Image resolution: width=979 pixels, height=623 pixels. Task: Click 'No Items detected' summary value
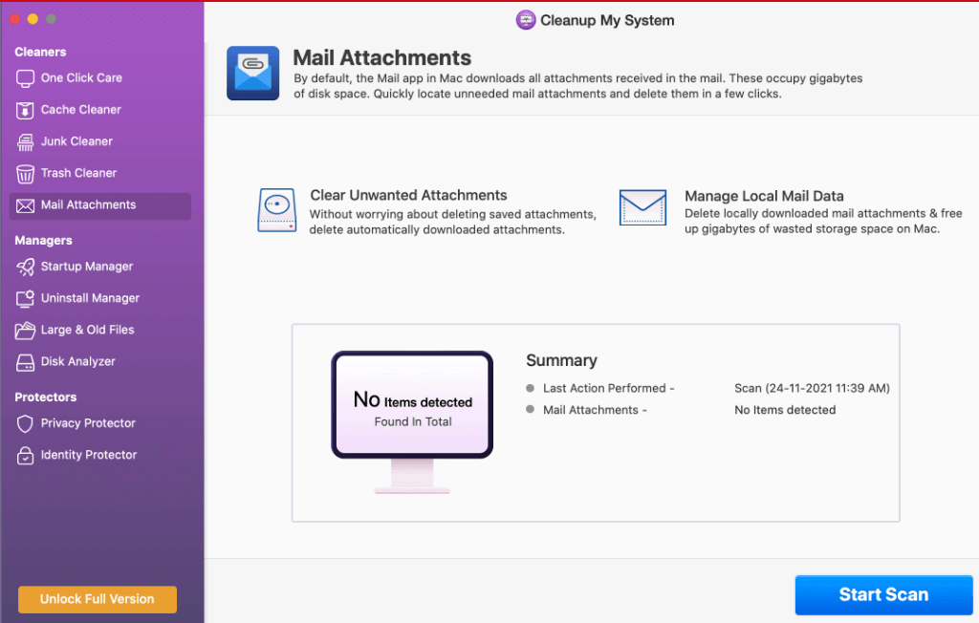pos(785,410)
